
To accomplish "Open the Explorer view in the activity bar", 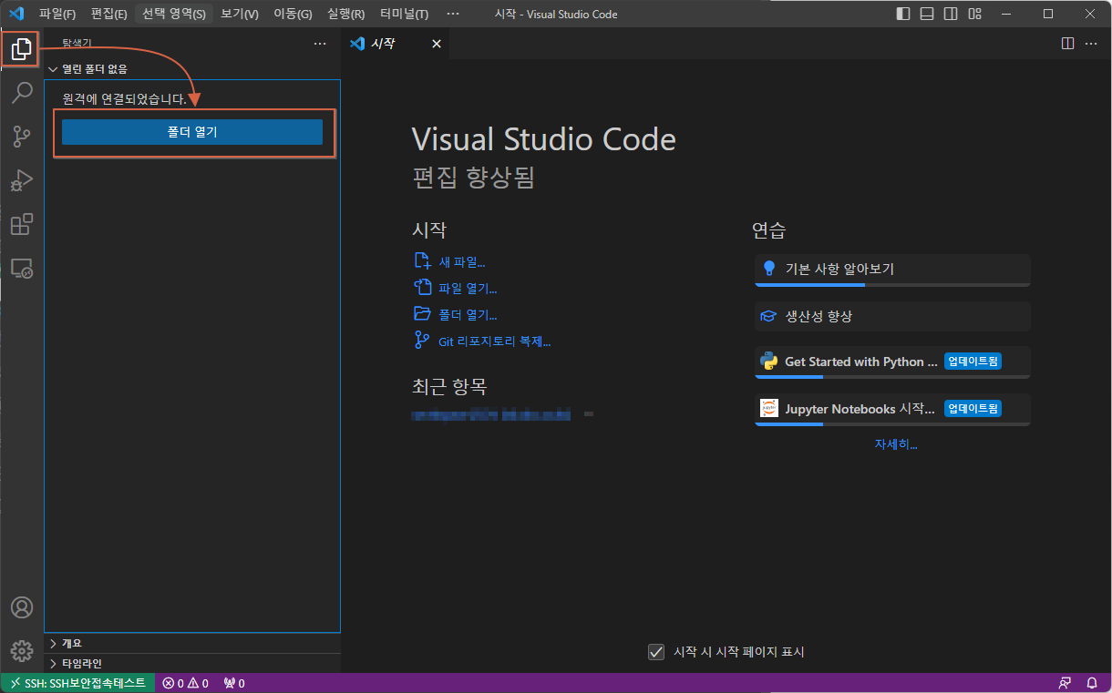I will pos(21,49).
